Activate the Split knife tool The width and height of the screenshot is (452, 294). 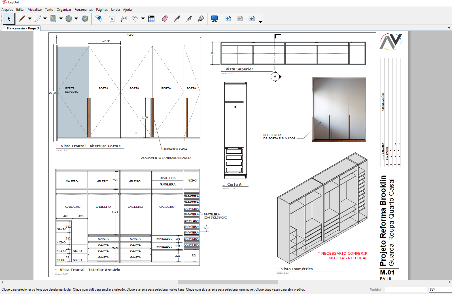tap(189, 19)
